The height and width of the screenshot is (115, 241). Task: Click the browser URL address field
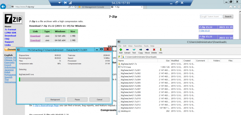40,7
